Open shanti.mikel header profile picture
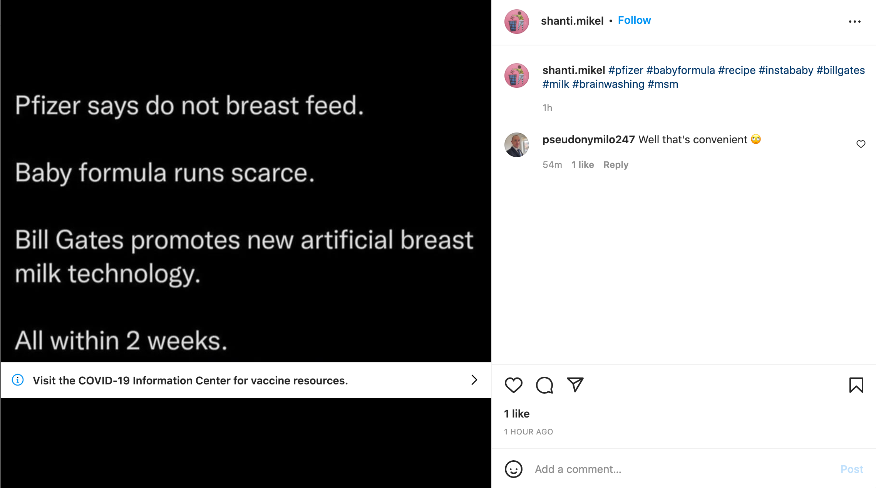This screenshot has height=488, width=876. pos(516,22)
